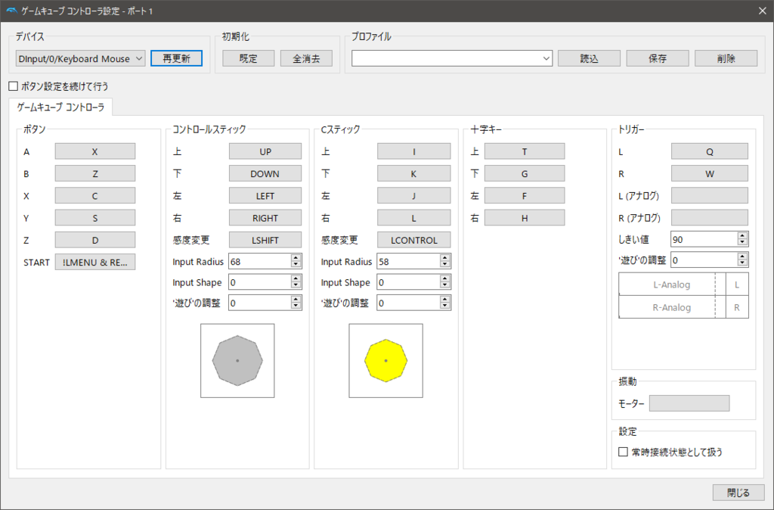Viewport: 774px width, 510px height.
Task: Click the control stick LEFT mapping
Action: click(265, 196)
